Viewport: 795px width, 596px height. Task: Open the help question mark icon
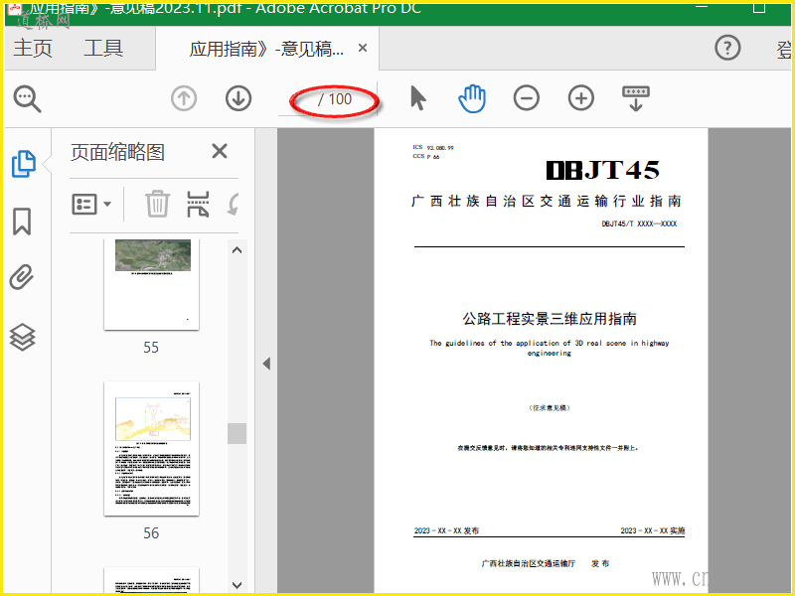tap(727, 48)
